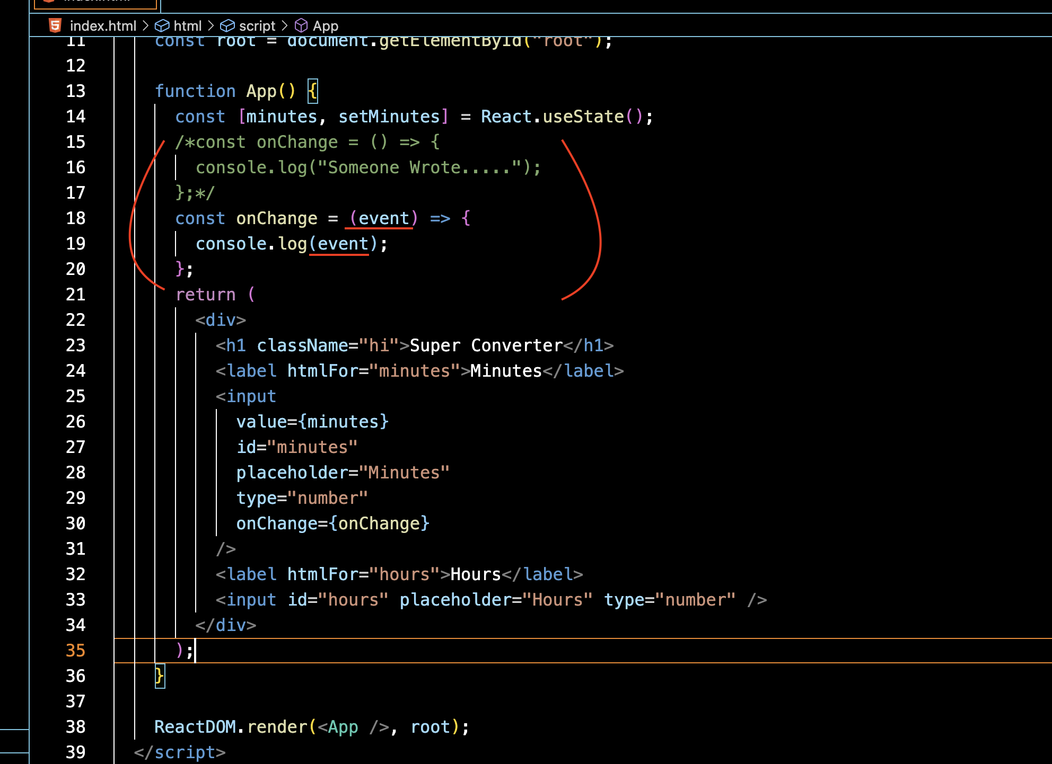Expand chevron between html and script

[211, 25]
